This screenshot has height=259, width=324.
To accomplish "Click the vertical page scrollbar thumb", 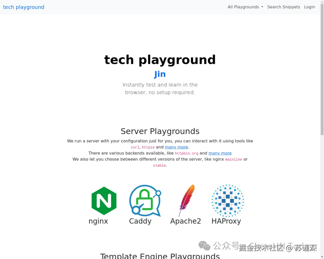I will click(322, 70).
